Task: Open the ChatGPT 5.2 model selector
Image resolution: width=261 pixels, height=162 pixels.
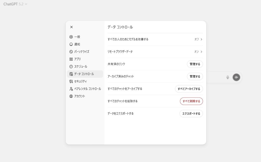Action: click(x=15, y=4)
